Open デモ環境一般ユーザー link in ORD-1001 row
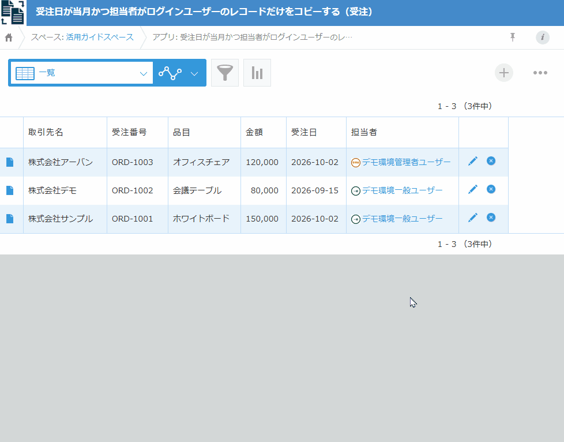Screen dimensions: 564x442 point(402,219)
